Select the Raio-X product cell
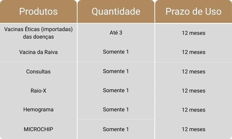 click(x=38, y=91)
